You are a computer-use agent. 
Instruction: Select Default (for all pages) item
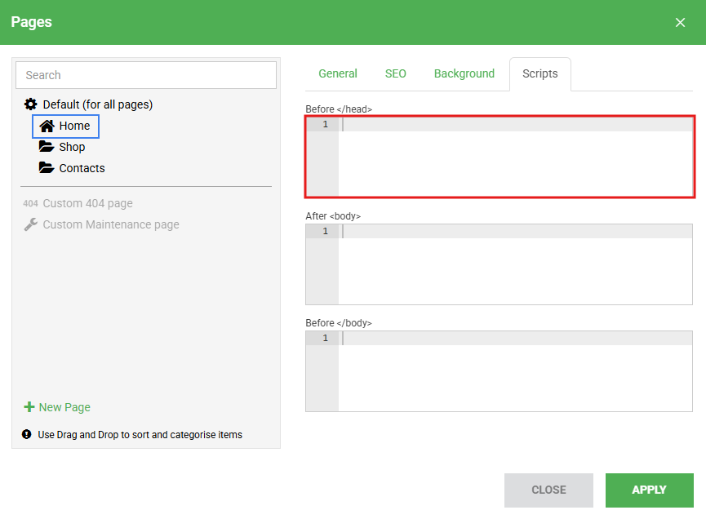97,104
